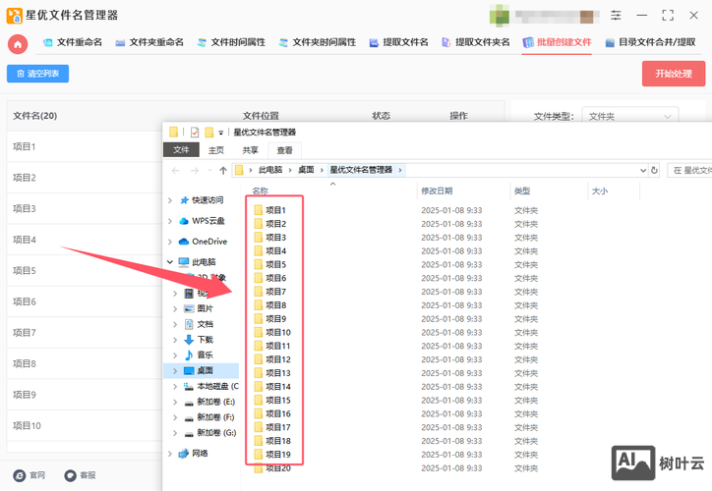Select 音乐 in navigation tree
Viewport: 712px width, 491px height.
click(205, 355)
